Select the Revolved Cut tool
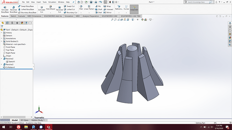The image size is (232, 130). (x=60, y=9)
